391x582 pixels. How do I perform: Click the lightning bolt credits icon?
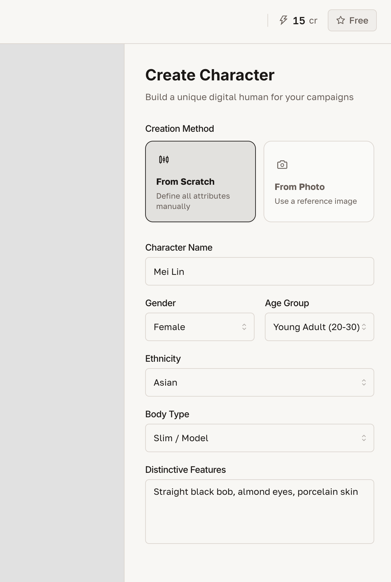click(283, 20)
